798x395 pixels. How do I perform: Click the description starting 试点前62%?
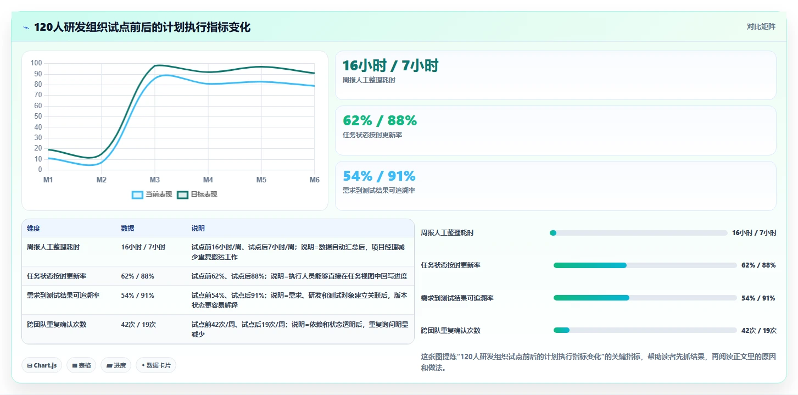(x=299, y=276)
